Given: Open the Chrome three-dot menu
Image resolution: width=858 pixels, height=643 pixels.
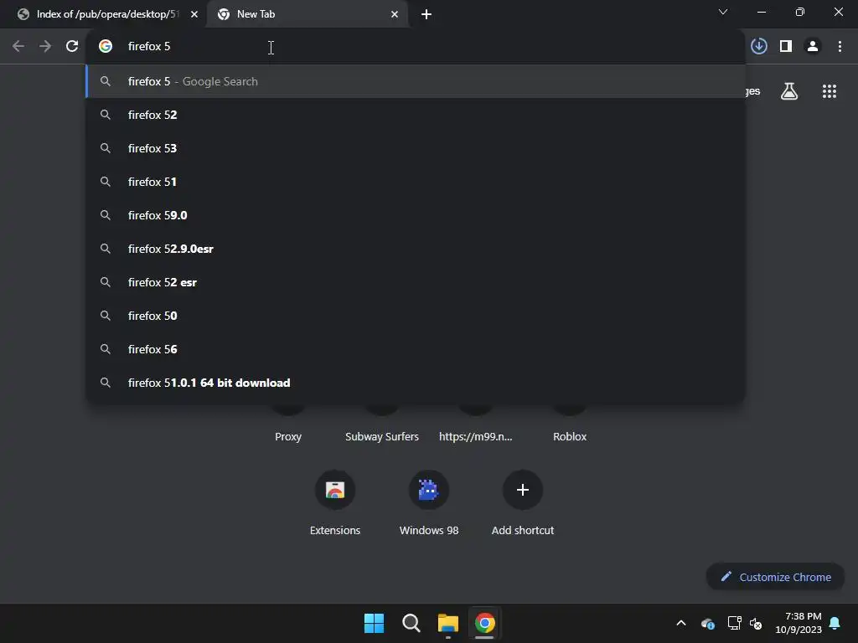Looking at the screenshot, I should point(840,47).
